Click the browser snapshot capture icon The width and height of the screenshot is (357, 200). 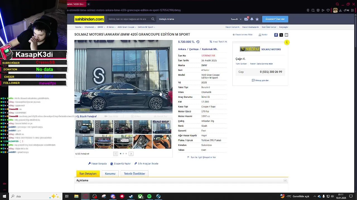pyautogui.click(x=313, y=10)
